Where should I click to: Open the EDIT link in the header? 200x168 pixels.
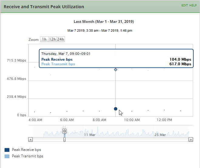[x=185, y=5]
